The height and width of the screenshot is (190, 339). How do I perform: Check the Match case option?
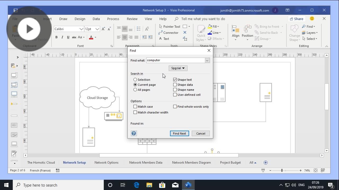[x=135, y=106]
